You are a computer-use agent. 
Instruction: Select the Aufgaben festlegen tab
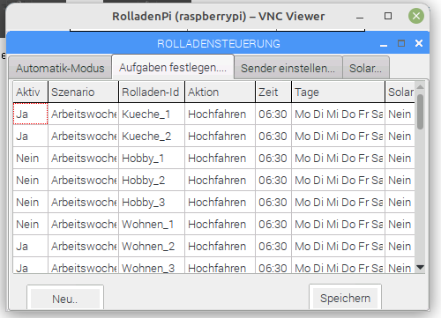(x=173, y=67)
